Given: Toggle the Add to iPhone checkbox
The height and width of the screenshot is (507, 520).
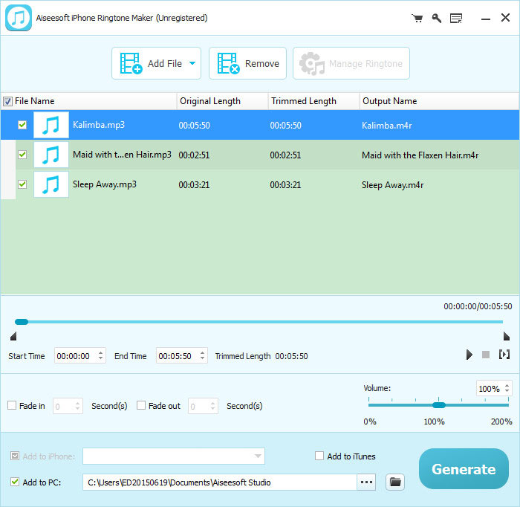Looking at the screenshot, I should [x=15, y=456].
